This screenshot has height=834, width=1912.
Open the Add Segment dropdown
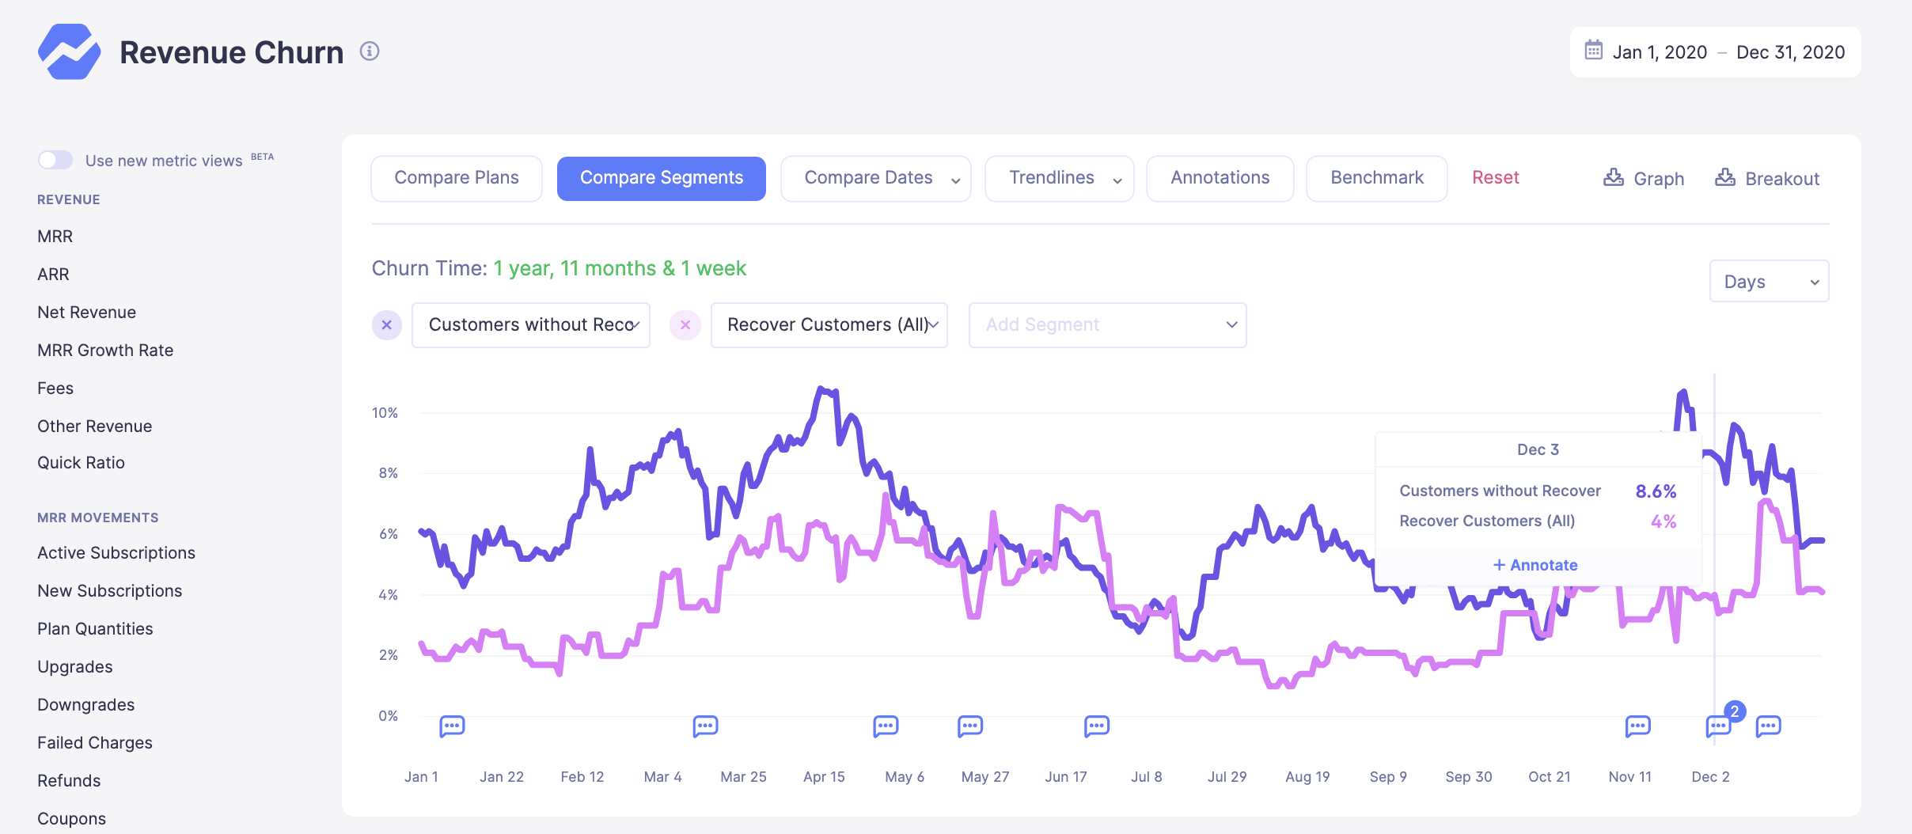[1106, 325]
